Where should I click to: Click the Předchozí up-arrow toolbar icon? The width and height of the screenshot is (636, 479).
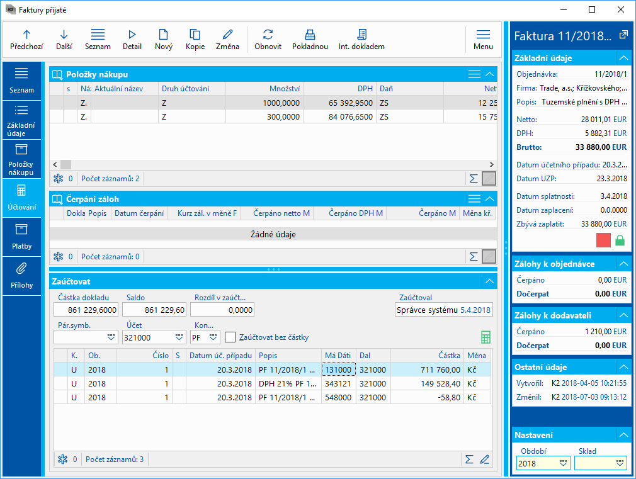[26, 35]
